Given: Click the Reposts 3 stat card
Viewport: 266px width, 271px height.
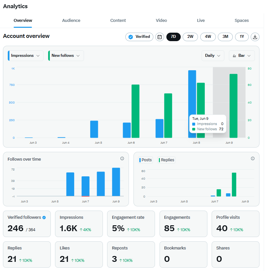Looking at the screenshot, I should click(x=131, y=255).
